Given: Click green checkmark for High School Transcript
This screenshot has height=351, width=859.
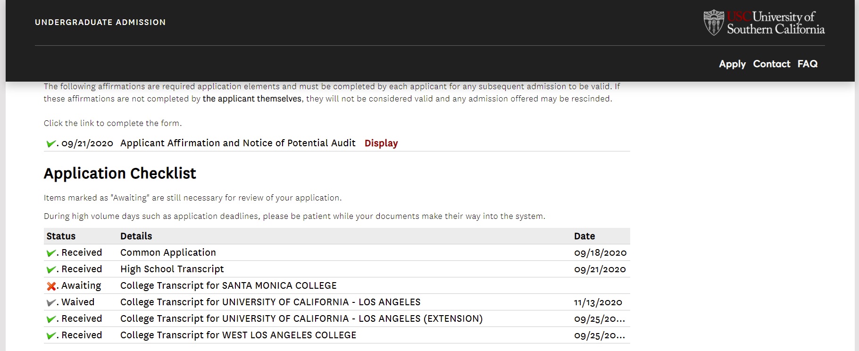Looking at the screenshot, I should (x=51, y=270).
